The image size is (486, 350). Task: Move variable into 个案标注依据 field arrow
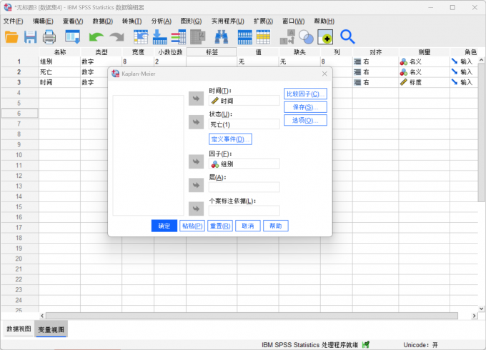click(197, 209)
